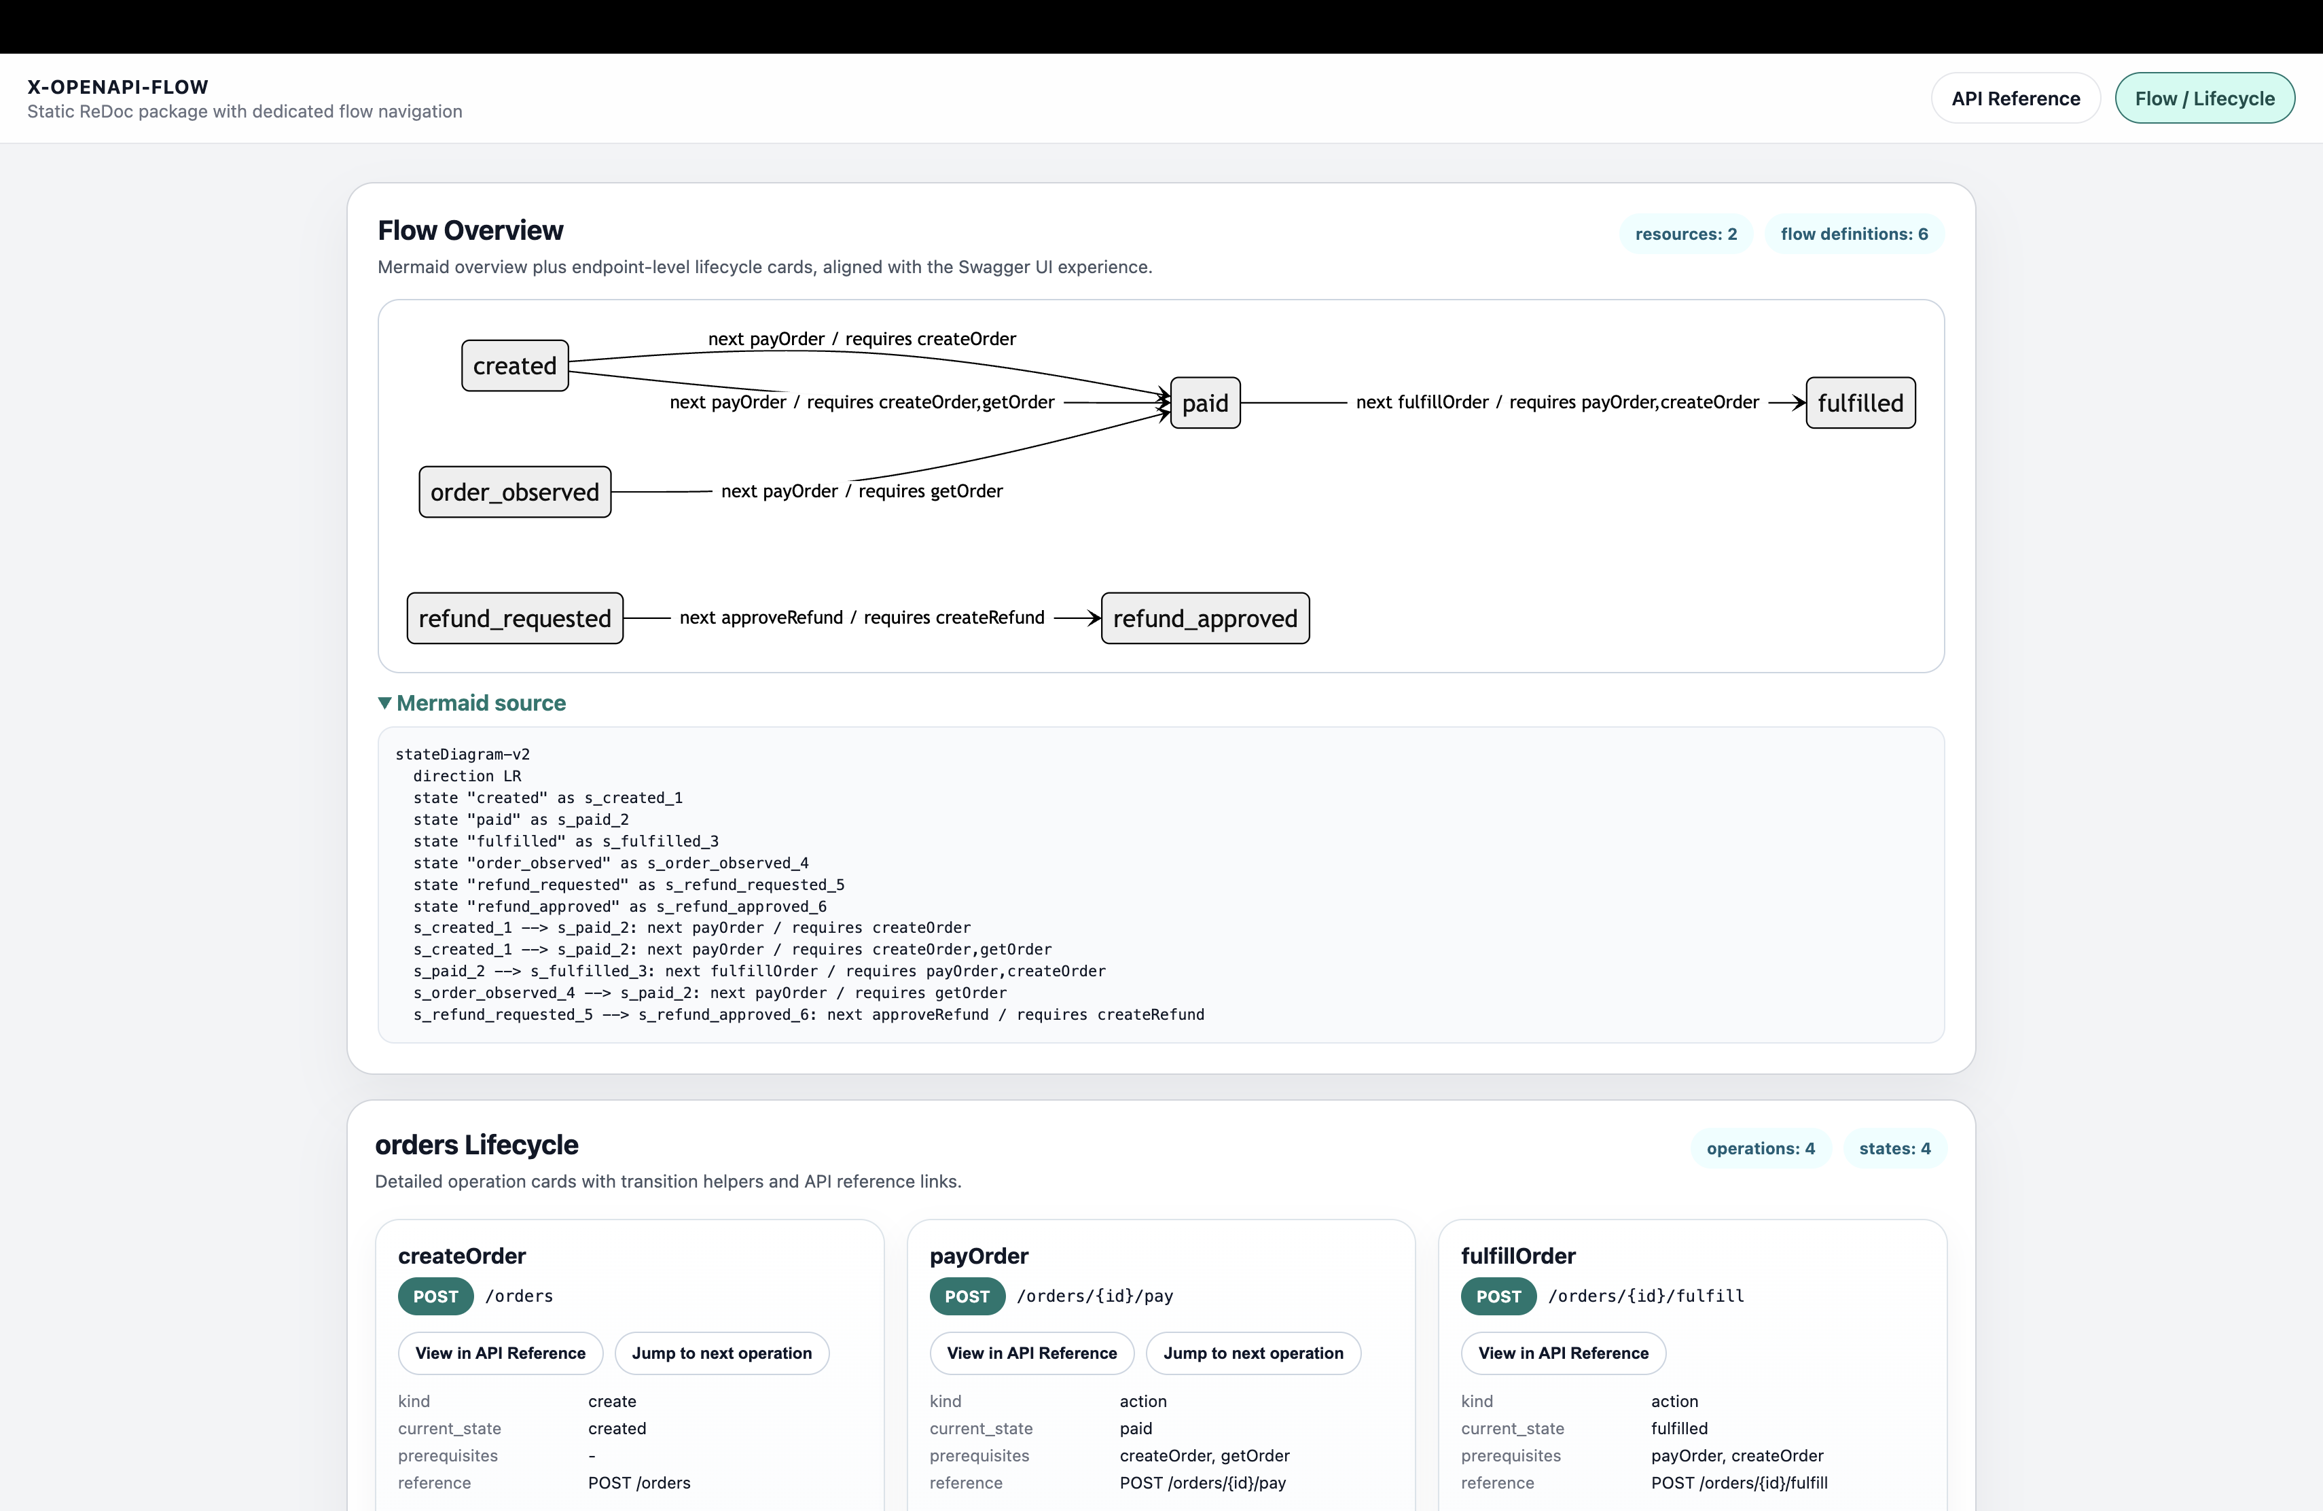Viewport: 2323px width, 1511px height.
Task: Select the paid state node in diagram
Action: (1204, 402)
